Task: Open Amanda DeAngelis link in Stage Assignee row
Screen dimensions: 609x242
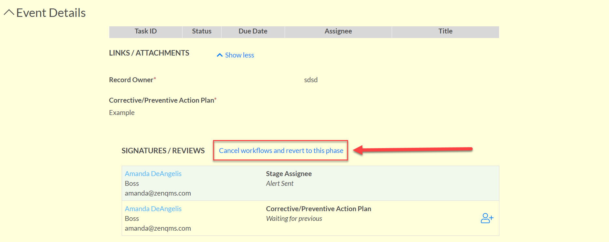Action: (153, 173)
